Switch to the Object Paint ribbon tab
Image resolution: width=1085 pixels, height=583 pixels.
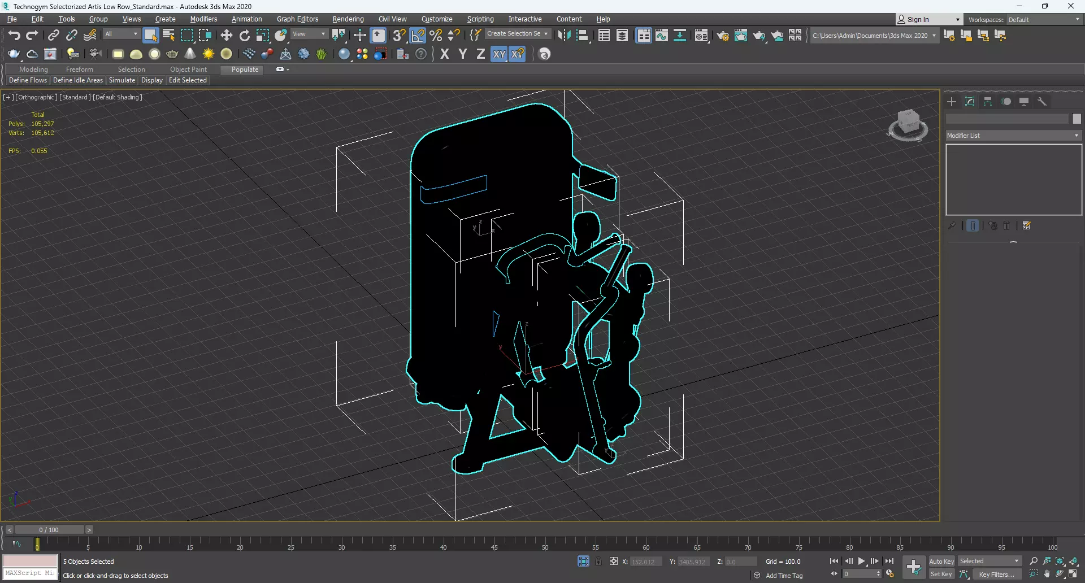tap(188, 69)
